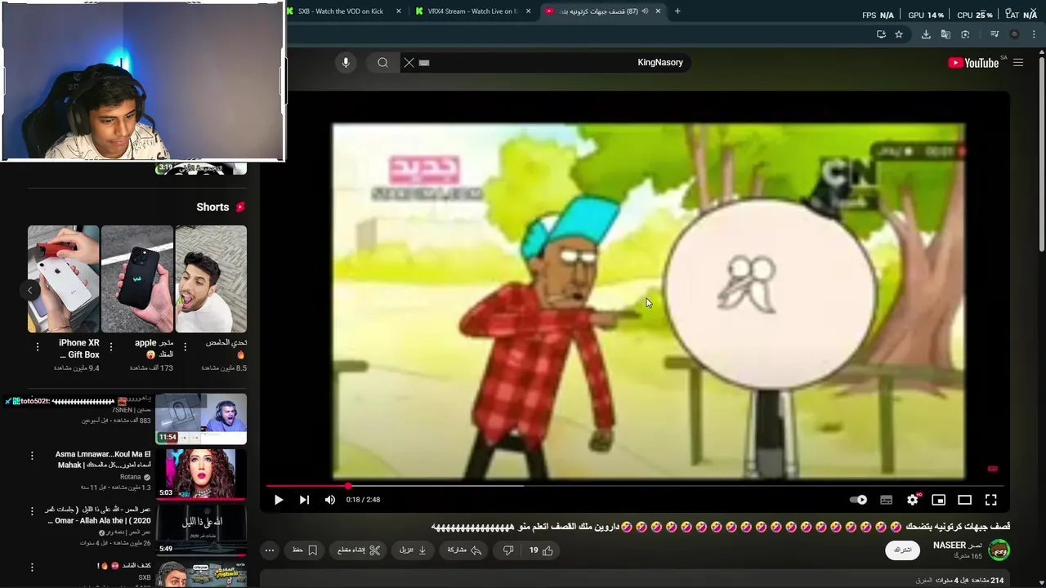Clear the search box with X
Screen dimensions: 1046x588
coord(409,62)
